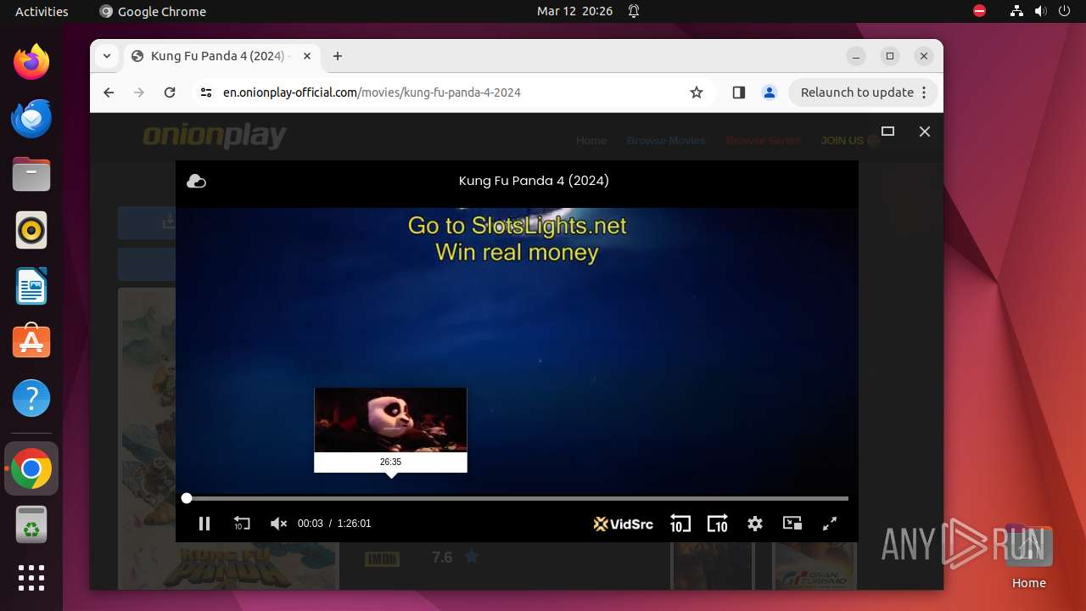
Task: Open video player settings gear
Action: pyautogui.click(x=755, y=524)
